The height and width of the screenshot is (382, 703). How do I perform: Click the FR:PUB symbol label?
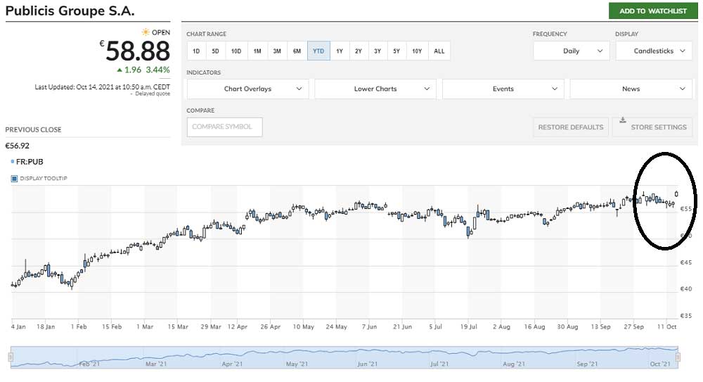[30, 162]
